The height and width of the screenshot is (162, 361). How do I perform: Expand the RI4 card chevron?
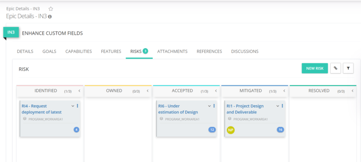tap(73, 106)
